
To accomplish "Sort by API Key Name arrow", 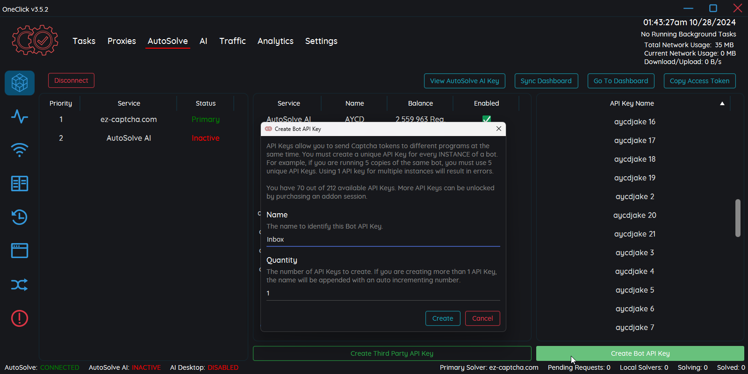I will point(722,103).
